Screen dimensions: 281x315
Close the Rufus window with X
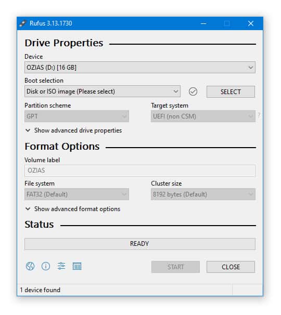coord(251,23)
